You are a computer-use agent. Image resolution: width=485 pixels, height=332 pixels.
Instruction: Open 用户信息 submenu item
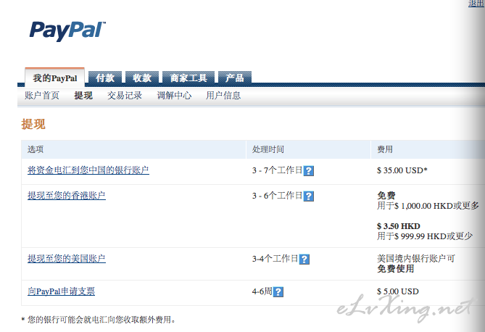coord(223,95)
